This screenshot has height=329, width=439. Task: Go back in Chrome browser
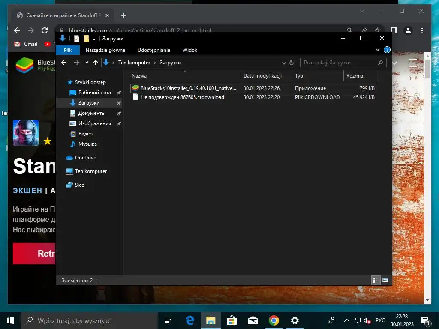point(17,30)
